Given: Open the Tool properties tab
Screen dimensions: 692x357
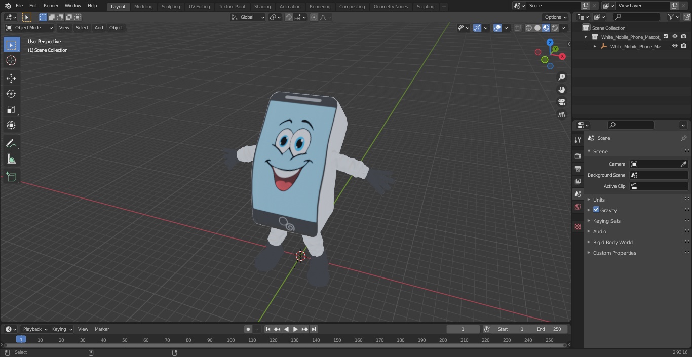Looking at the screenshot, I should click(x=578, y=140).
